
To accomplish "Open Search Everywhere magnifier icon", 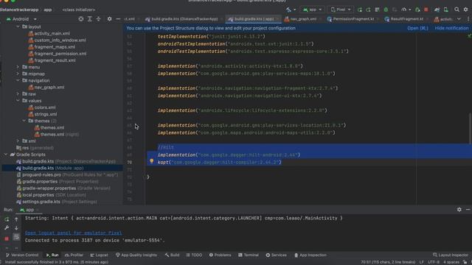I will pyautogui.click(x=457, y=10).
